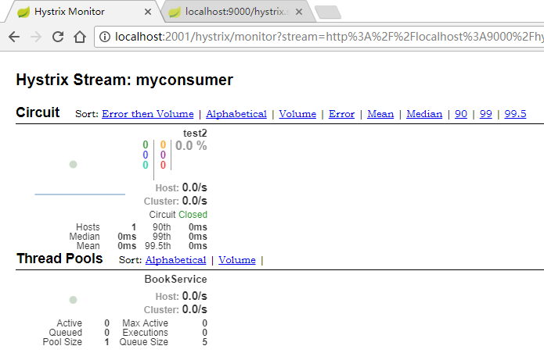544x353 pixels.
Task: Focus the address bar URL field
Action: click(x=319, y=37)
